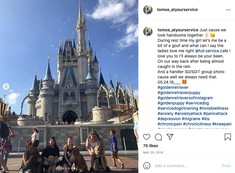View the 75 likes list
The image size is (235, 173).
[x=150, y=146]
